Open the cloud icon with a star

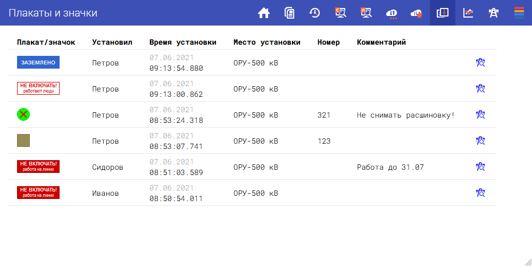point(417,13)
